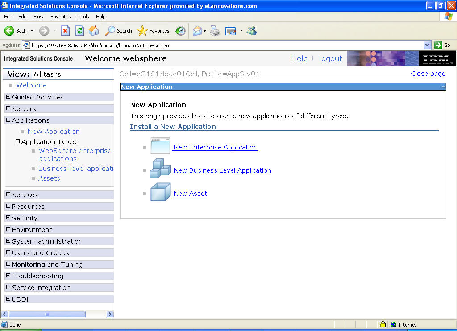Open the View menu
The width and height of the screenshot is (457, 331).
[x=38, y=17]
